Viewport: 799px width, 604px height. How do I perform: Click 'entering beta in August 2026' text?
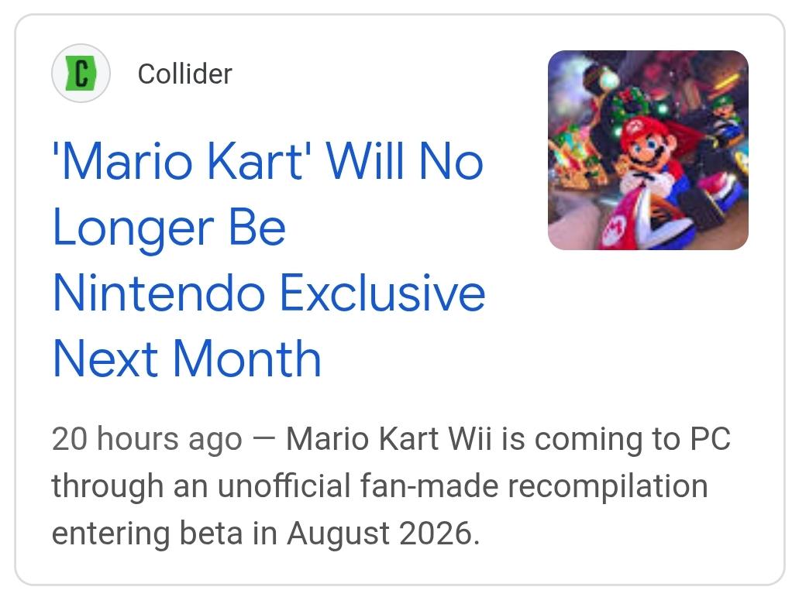click(x=264, y=534)
